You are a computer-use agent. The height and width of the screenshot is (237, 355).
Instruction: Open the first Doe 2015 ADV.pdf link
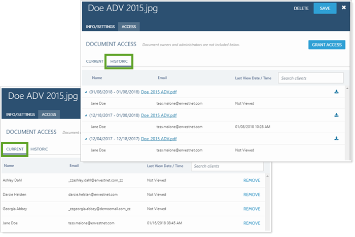coord(159,92)
